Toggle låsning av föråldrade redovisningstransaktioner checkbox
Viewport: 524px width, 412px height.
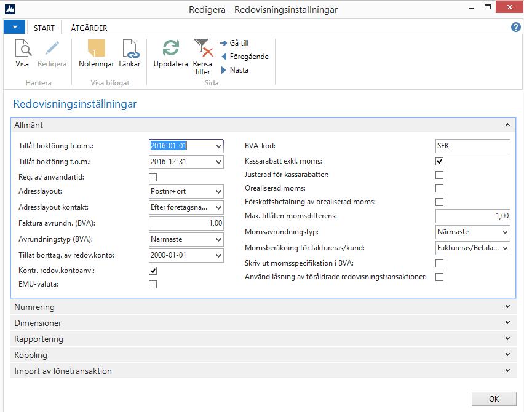(x=440, y=277)
